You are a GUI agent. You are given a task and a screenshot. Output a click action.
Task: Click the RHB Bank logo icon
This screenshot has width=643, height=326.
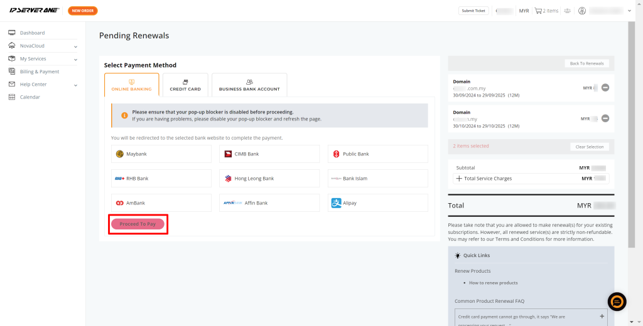(120, 179)
